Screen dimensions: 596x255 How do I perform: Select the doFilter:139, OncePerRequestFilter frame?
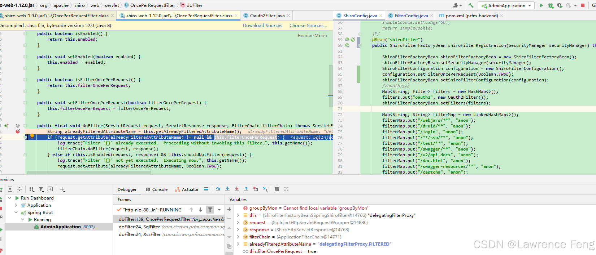(x=170, y=219)
